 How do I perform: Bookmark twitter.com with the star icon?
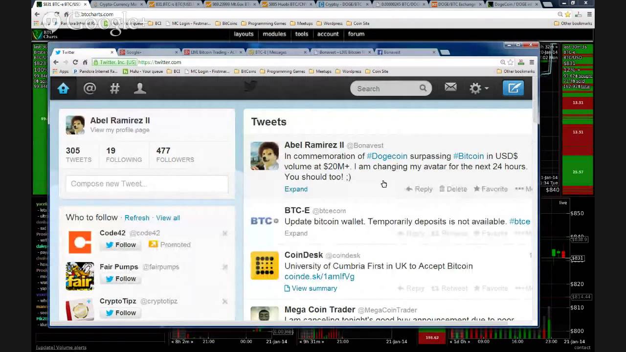pyautogui.click(x=511, y=62)
